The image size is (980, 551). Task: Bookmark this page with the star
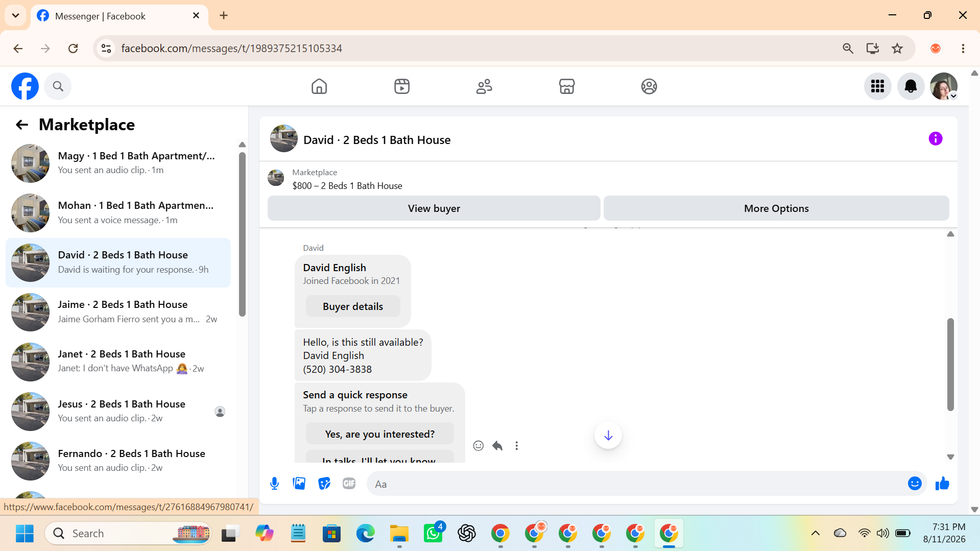pyautogui.click(x=897, y=49)
